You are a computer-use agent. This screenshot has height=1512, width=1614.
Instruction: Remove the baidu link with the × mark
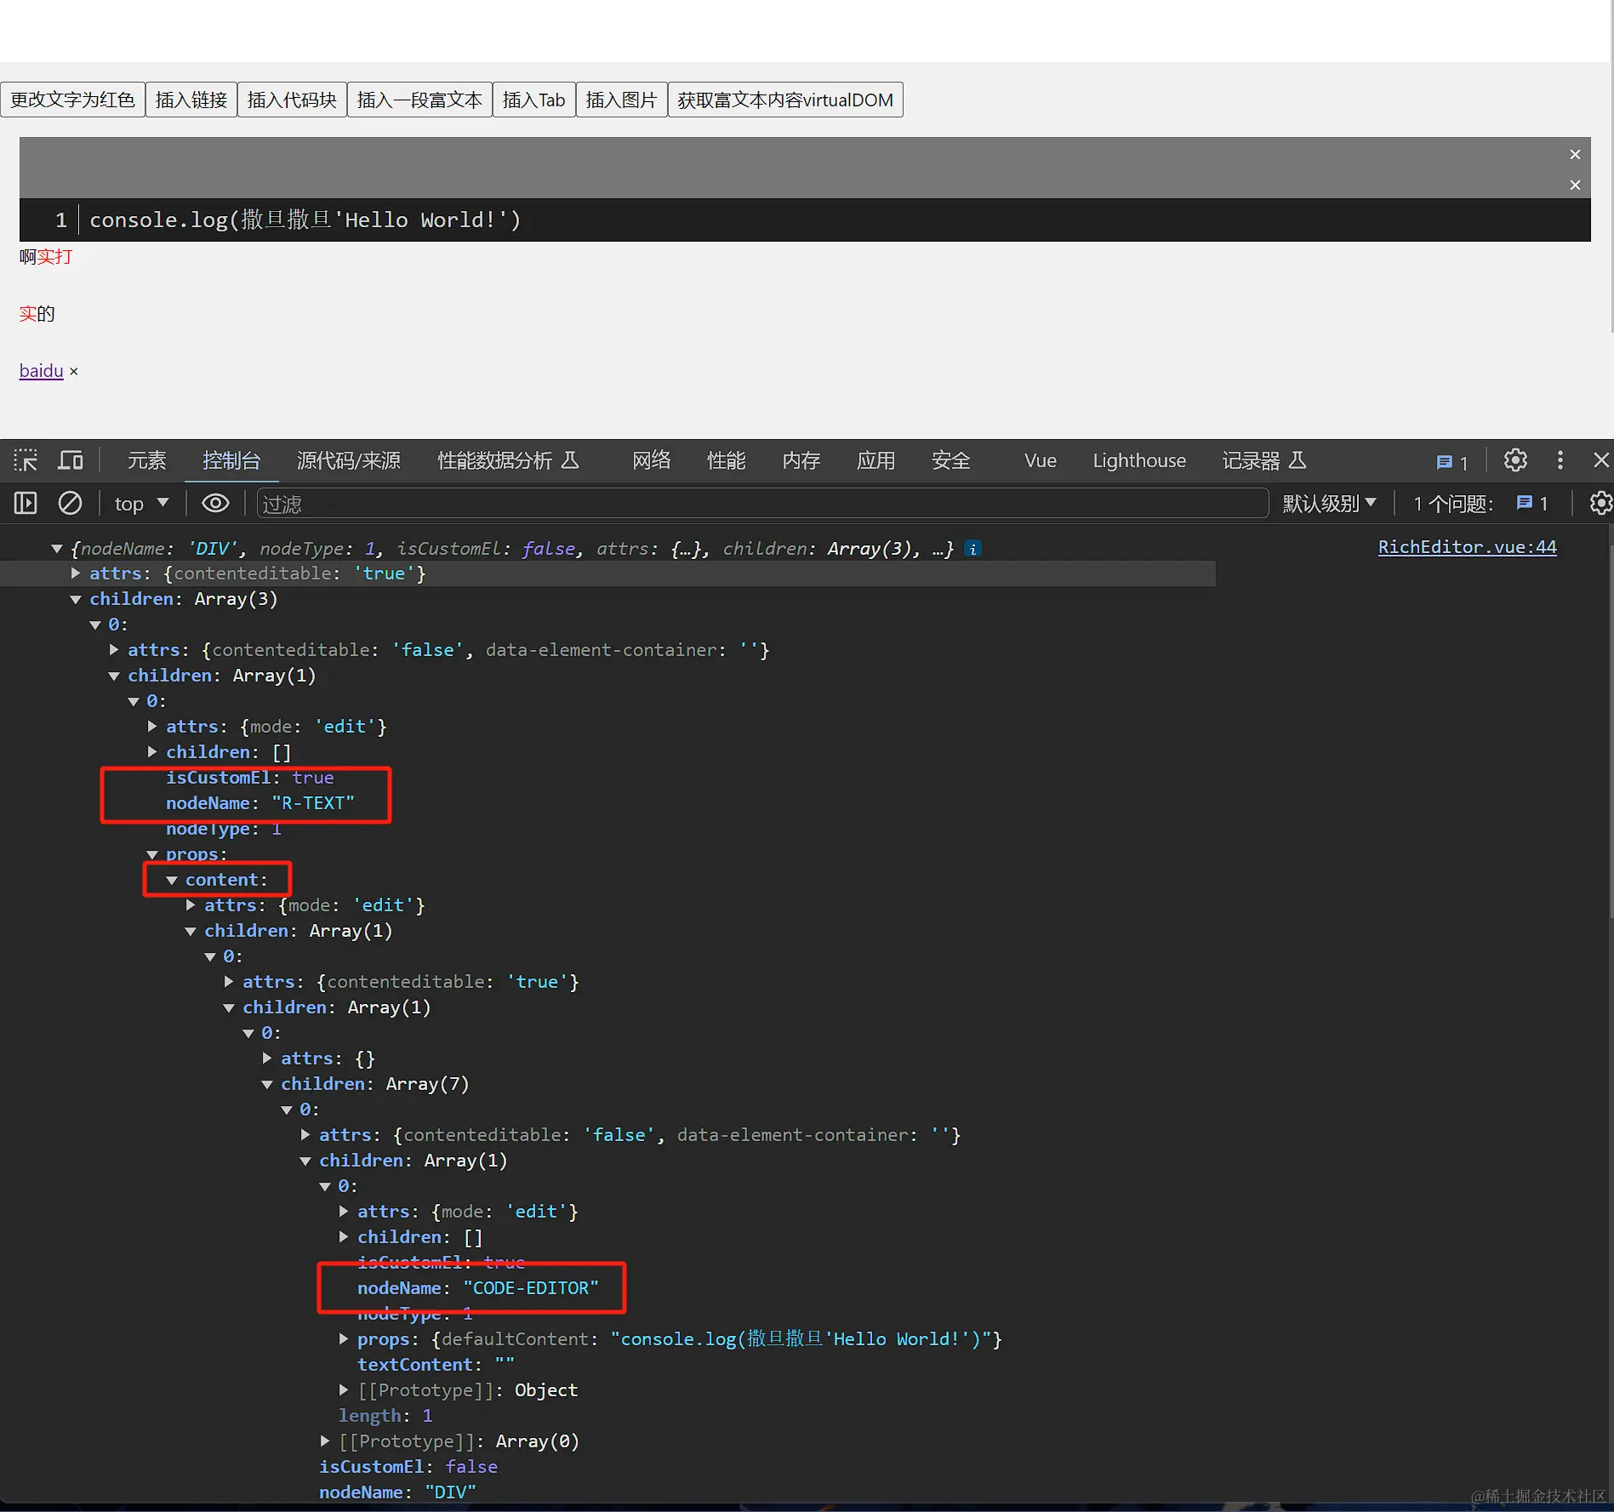point(74,372)
